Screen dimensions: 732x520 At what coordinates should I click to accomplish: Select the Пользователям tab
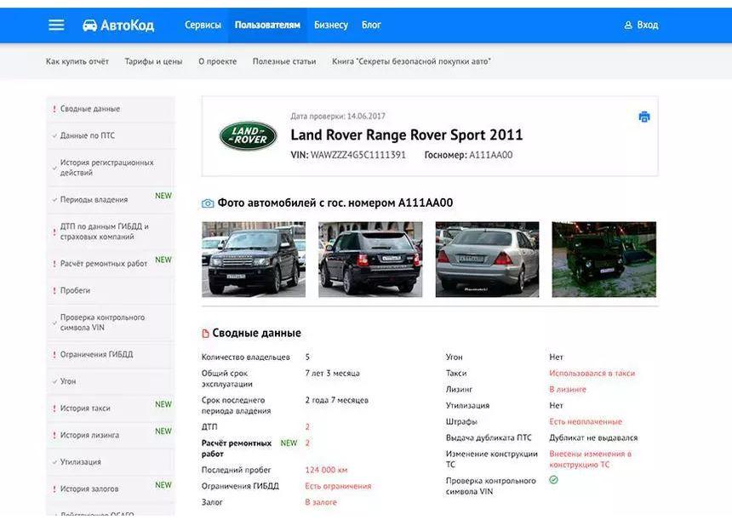pyautogui.click(x=267, y=26)
